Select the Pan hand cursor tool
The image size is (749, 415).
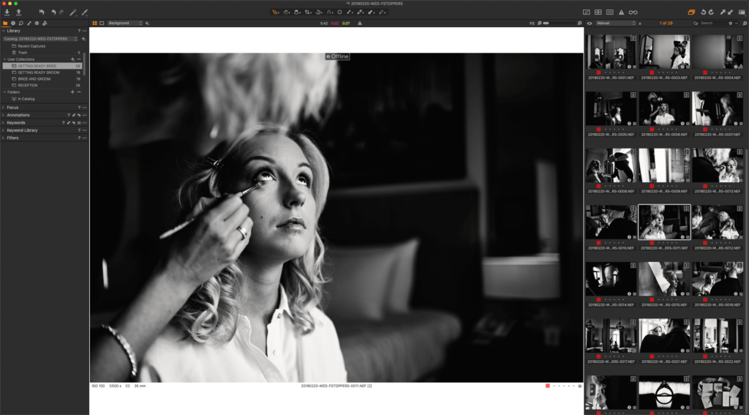click(286, 12)
